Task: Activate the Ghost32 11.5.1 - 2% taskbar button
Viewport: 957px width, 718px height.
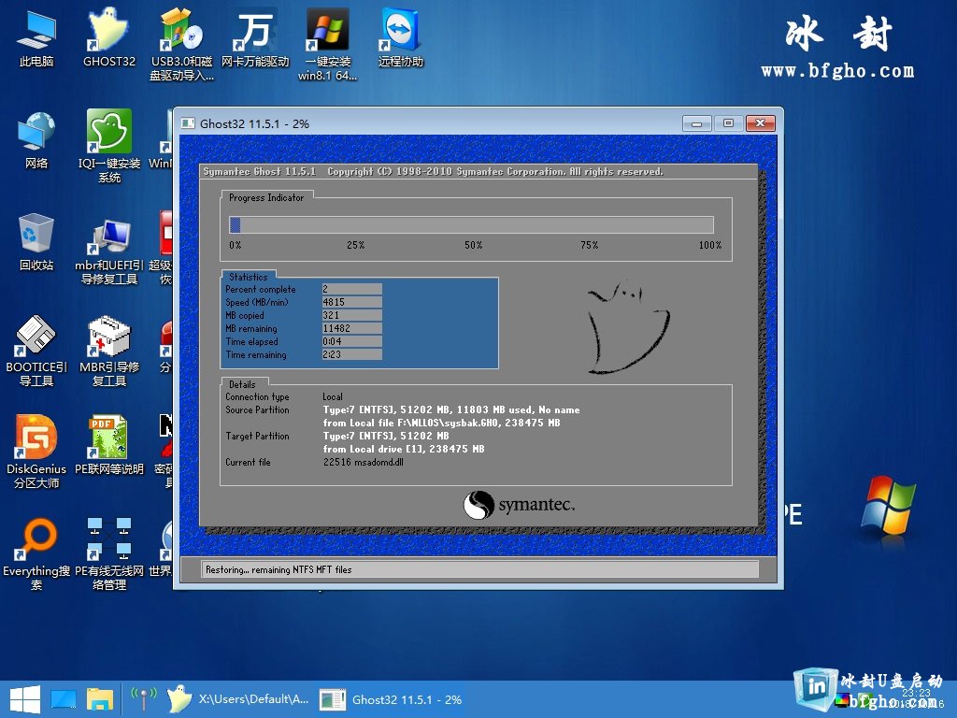Action: point(391,699)
